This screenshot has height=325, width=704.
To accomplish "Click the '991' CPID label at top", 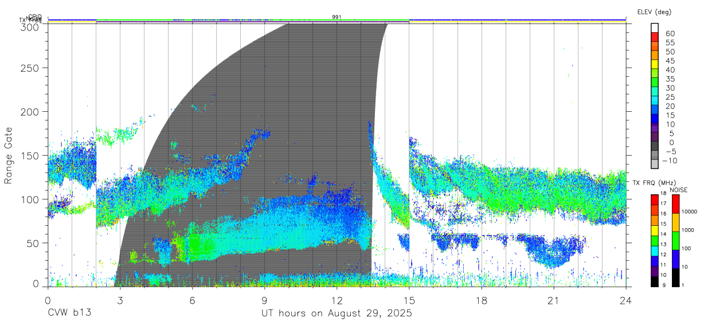I will point(337,17).
